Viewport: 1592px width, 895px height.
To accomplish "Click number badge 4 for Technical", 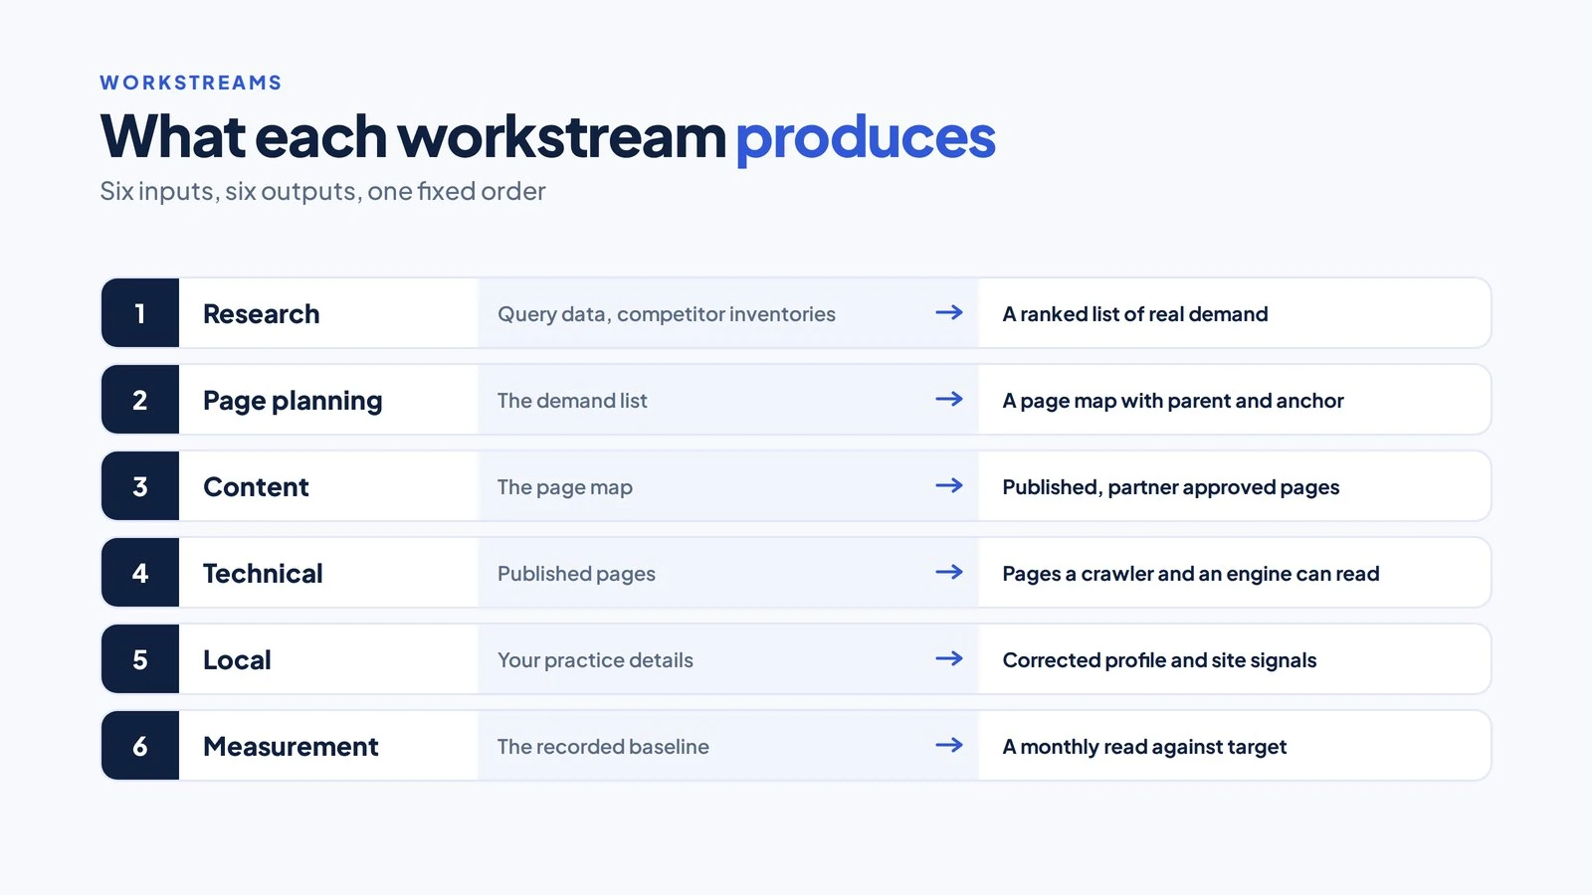I will coord(140,573).
